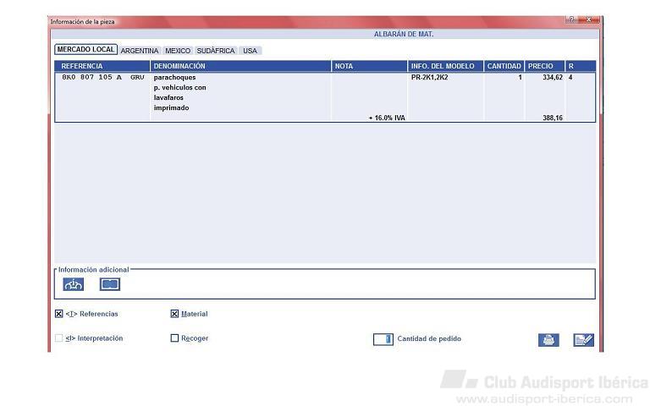Screen dimensions: 650x406
Task: Toggle the Interpretación checkbox
Action: 59,338
